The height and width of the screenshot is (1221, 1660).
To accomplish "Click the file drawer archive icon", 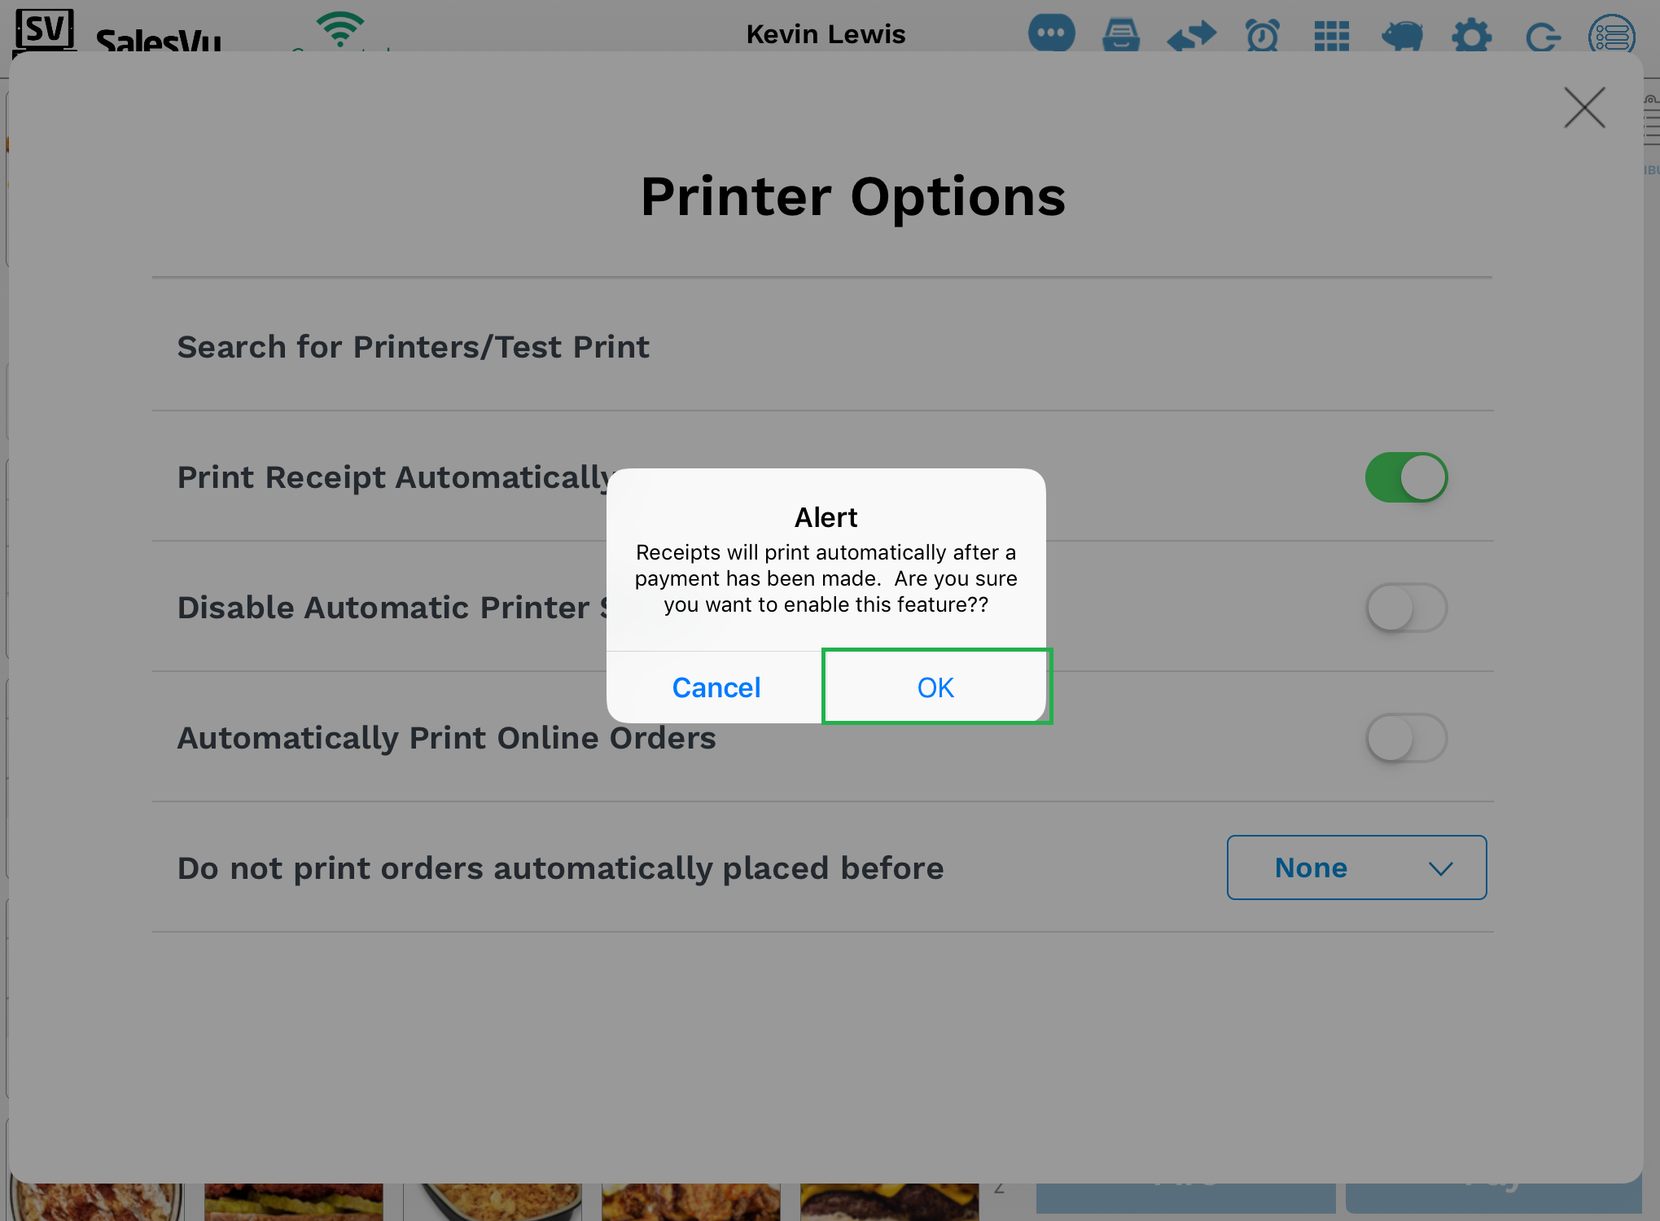I will [1121, 35].
